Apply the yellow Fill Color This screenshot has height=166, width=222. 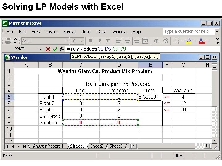coord(189,41)
